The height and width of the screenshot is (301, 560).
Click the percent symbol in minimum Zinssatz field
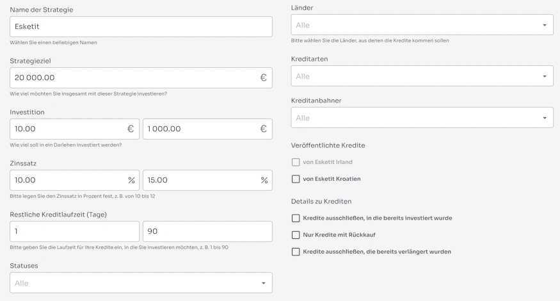point(131,180)
